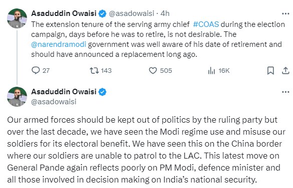
Task: Click the @asadowaisi handle on first tweet
Action: [x=132, y=13]
